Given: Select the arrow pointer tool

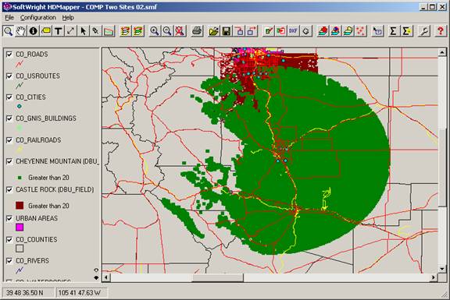Looking at the screenshot, I should (x=84, y=31).
